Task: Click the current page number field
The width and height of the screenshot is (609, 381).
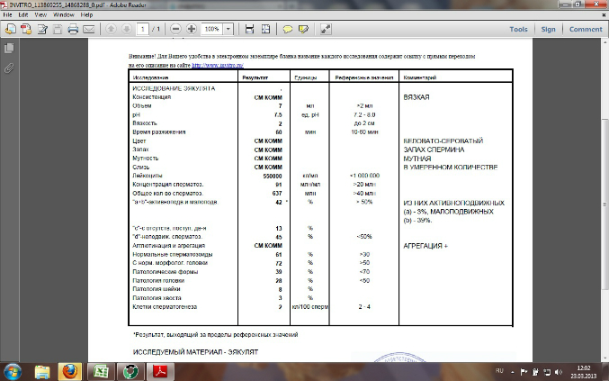Action: coord(142,29)
